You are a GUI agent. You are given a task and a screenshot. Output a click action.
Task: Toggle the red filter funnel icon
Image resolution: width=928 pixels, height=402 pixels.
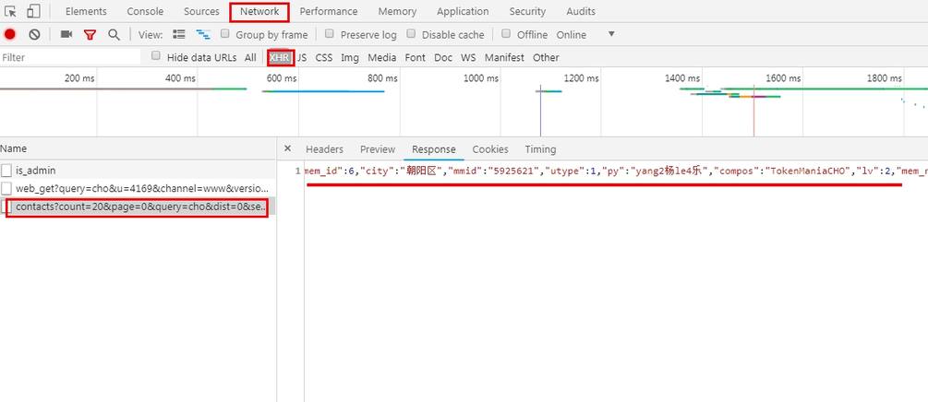[90, 35]
